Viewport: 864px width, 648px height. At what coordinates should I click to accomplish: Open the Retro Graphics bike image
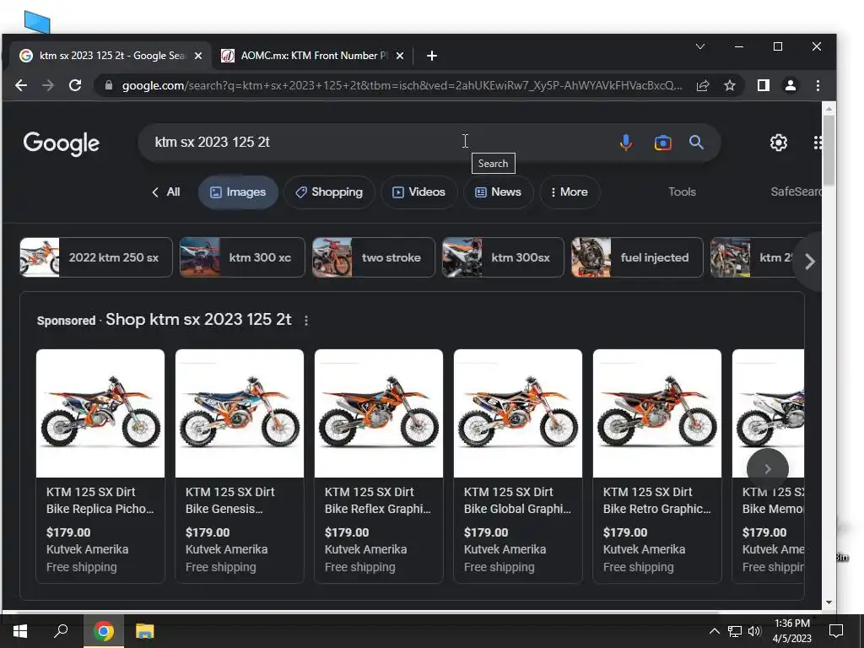click(656, 413)
